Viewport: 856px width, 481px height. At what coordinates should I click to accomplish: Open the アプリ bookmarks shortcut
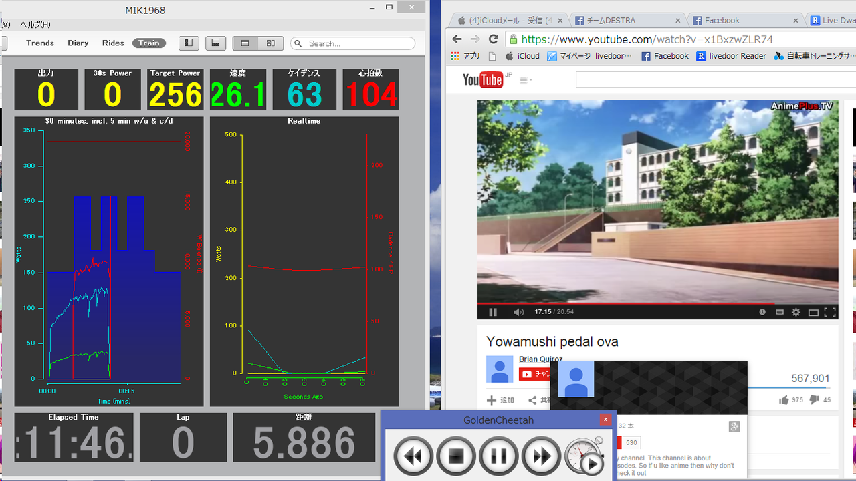click(x=465, y=56)
